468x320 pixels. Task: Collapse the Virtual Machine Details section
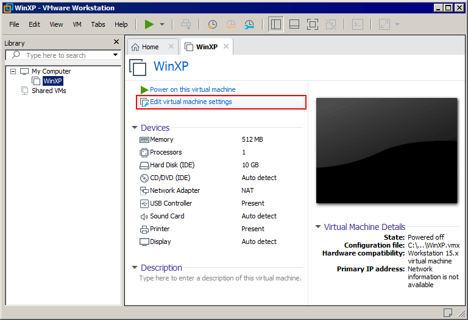318,227
